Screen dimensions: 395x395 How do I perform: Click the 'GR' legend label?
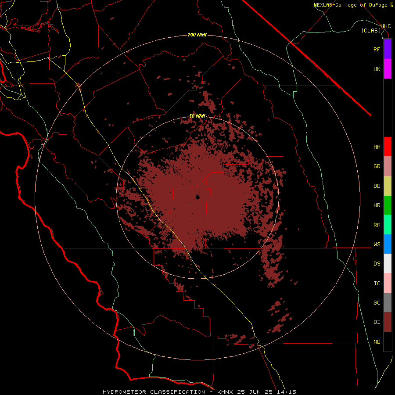(377, 166)
